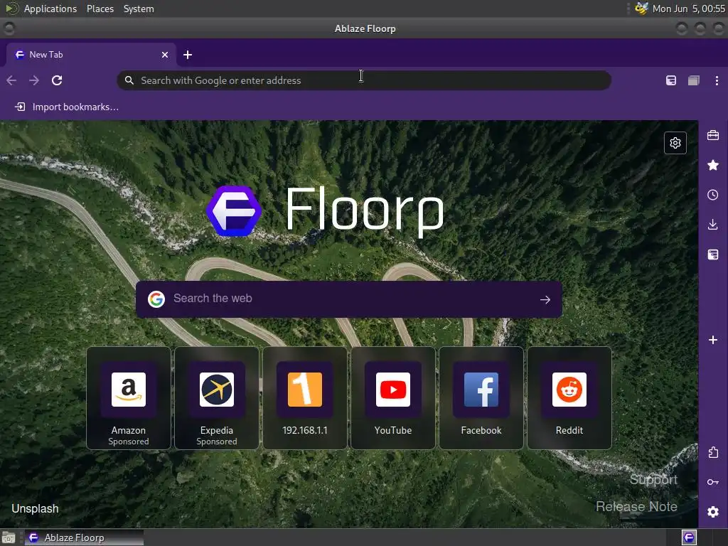This screenshot has width=728, height=546.
Task: Open the Applications menu
Action: pos(50,9)
